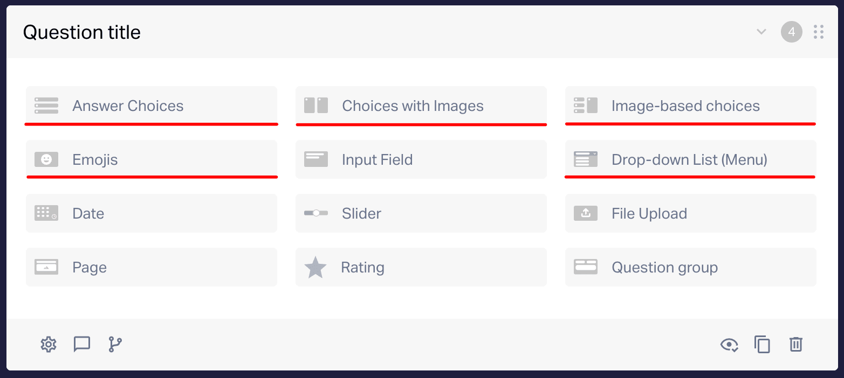844x378 pixels.
Task: Delete the question with trash icon
Action: coord(796,344)
